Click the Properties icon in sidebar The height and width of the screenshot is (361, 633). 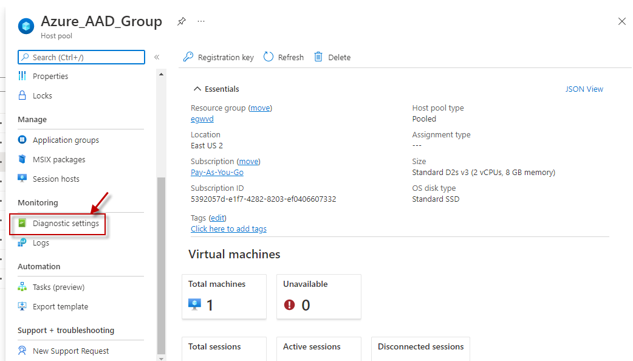tap(22, 76)
